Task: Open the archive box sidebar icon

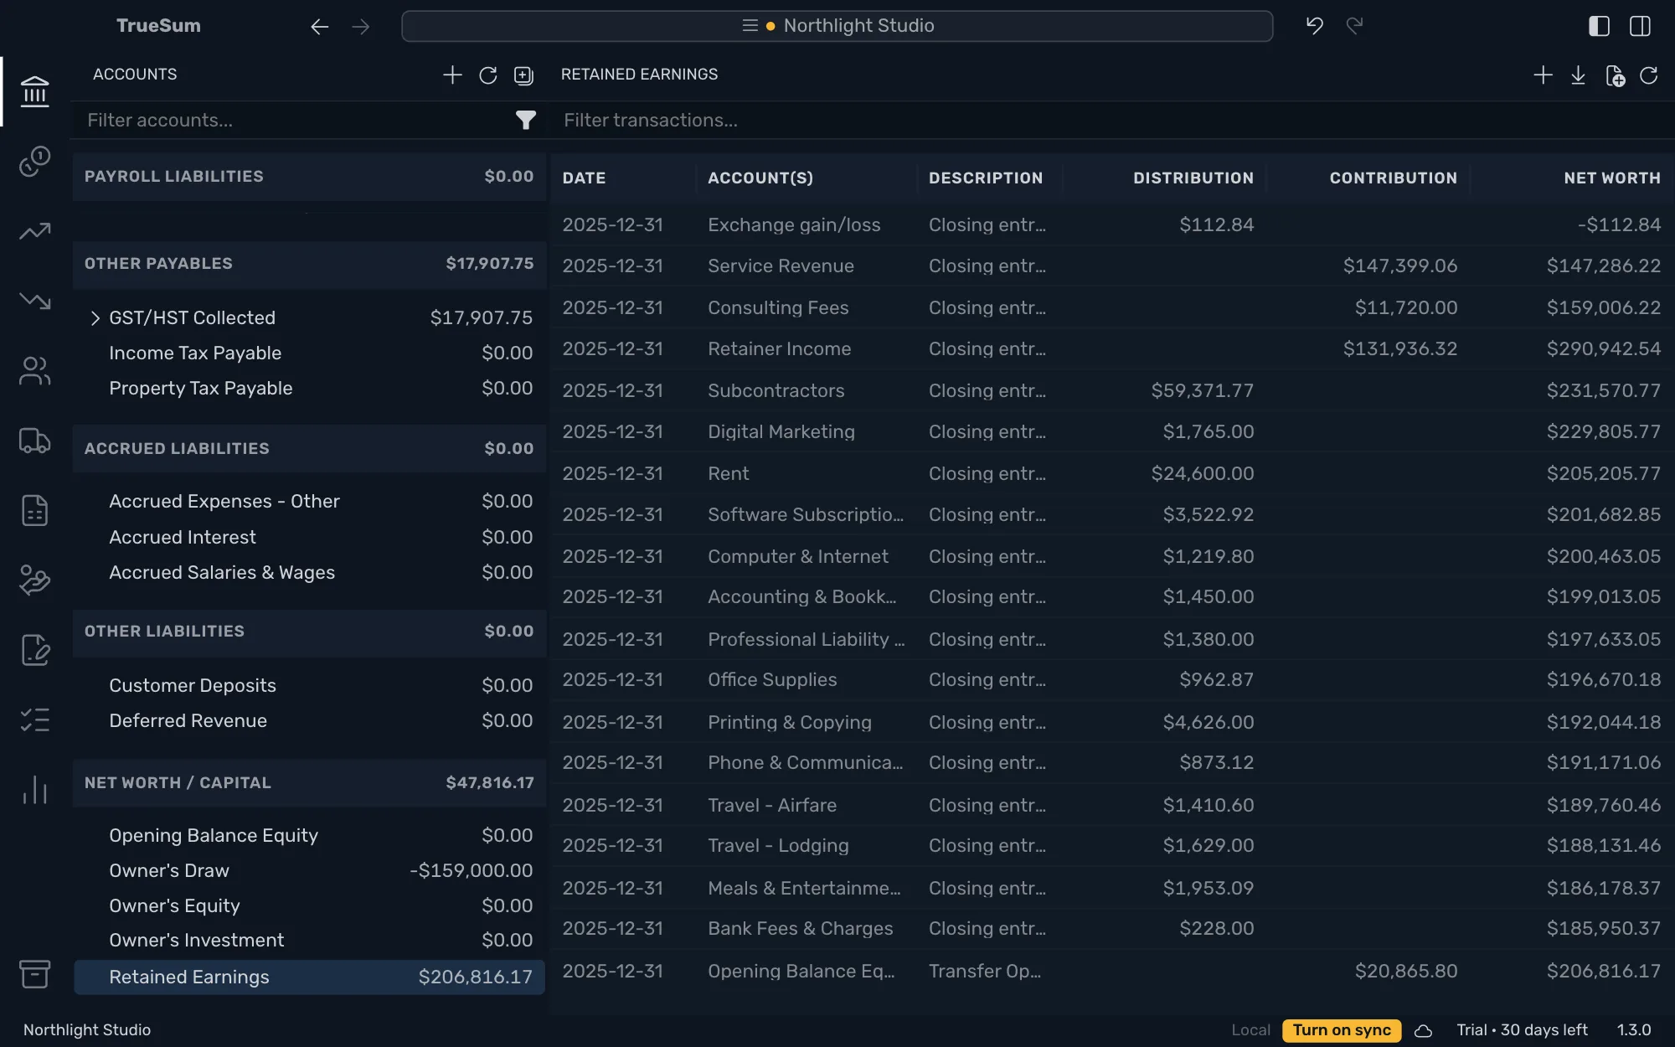Action: [x=34, y=974]
